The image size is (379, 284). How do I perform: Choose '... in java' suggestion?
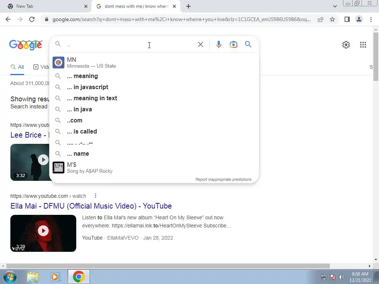coord(154,109)
